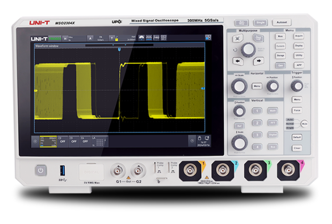This screenshot has width=332, height=224.
Task: Open the Horizontal Menu button
Action: coord(257,86)
